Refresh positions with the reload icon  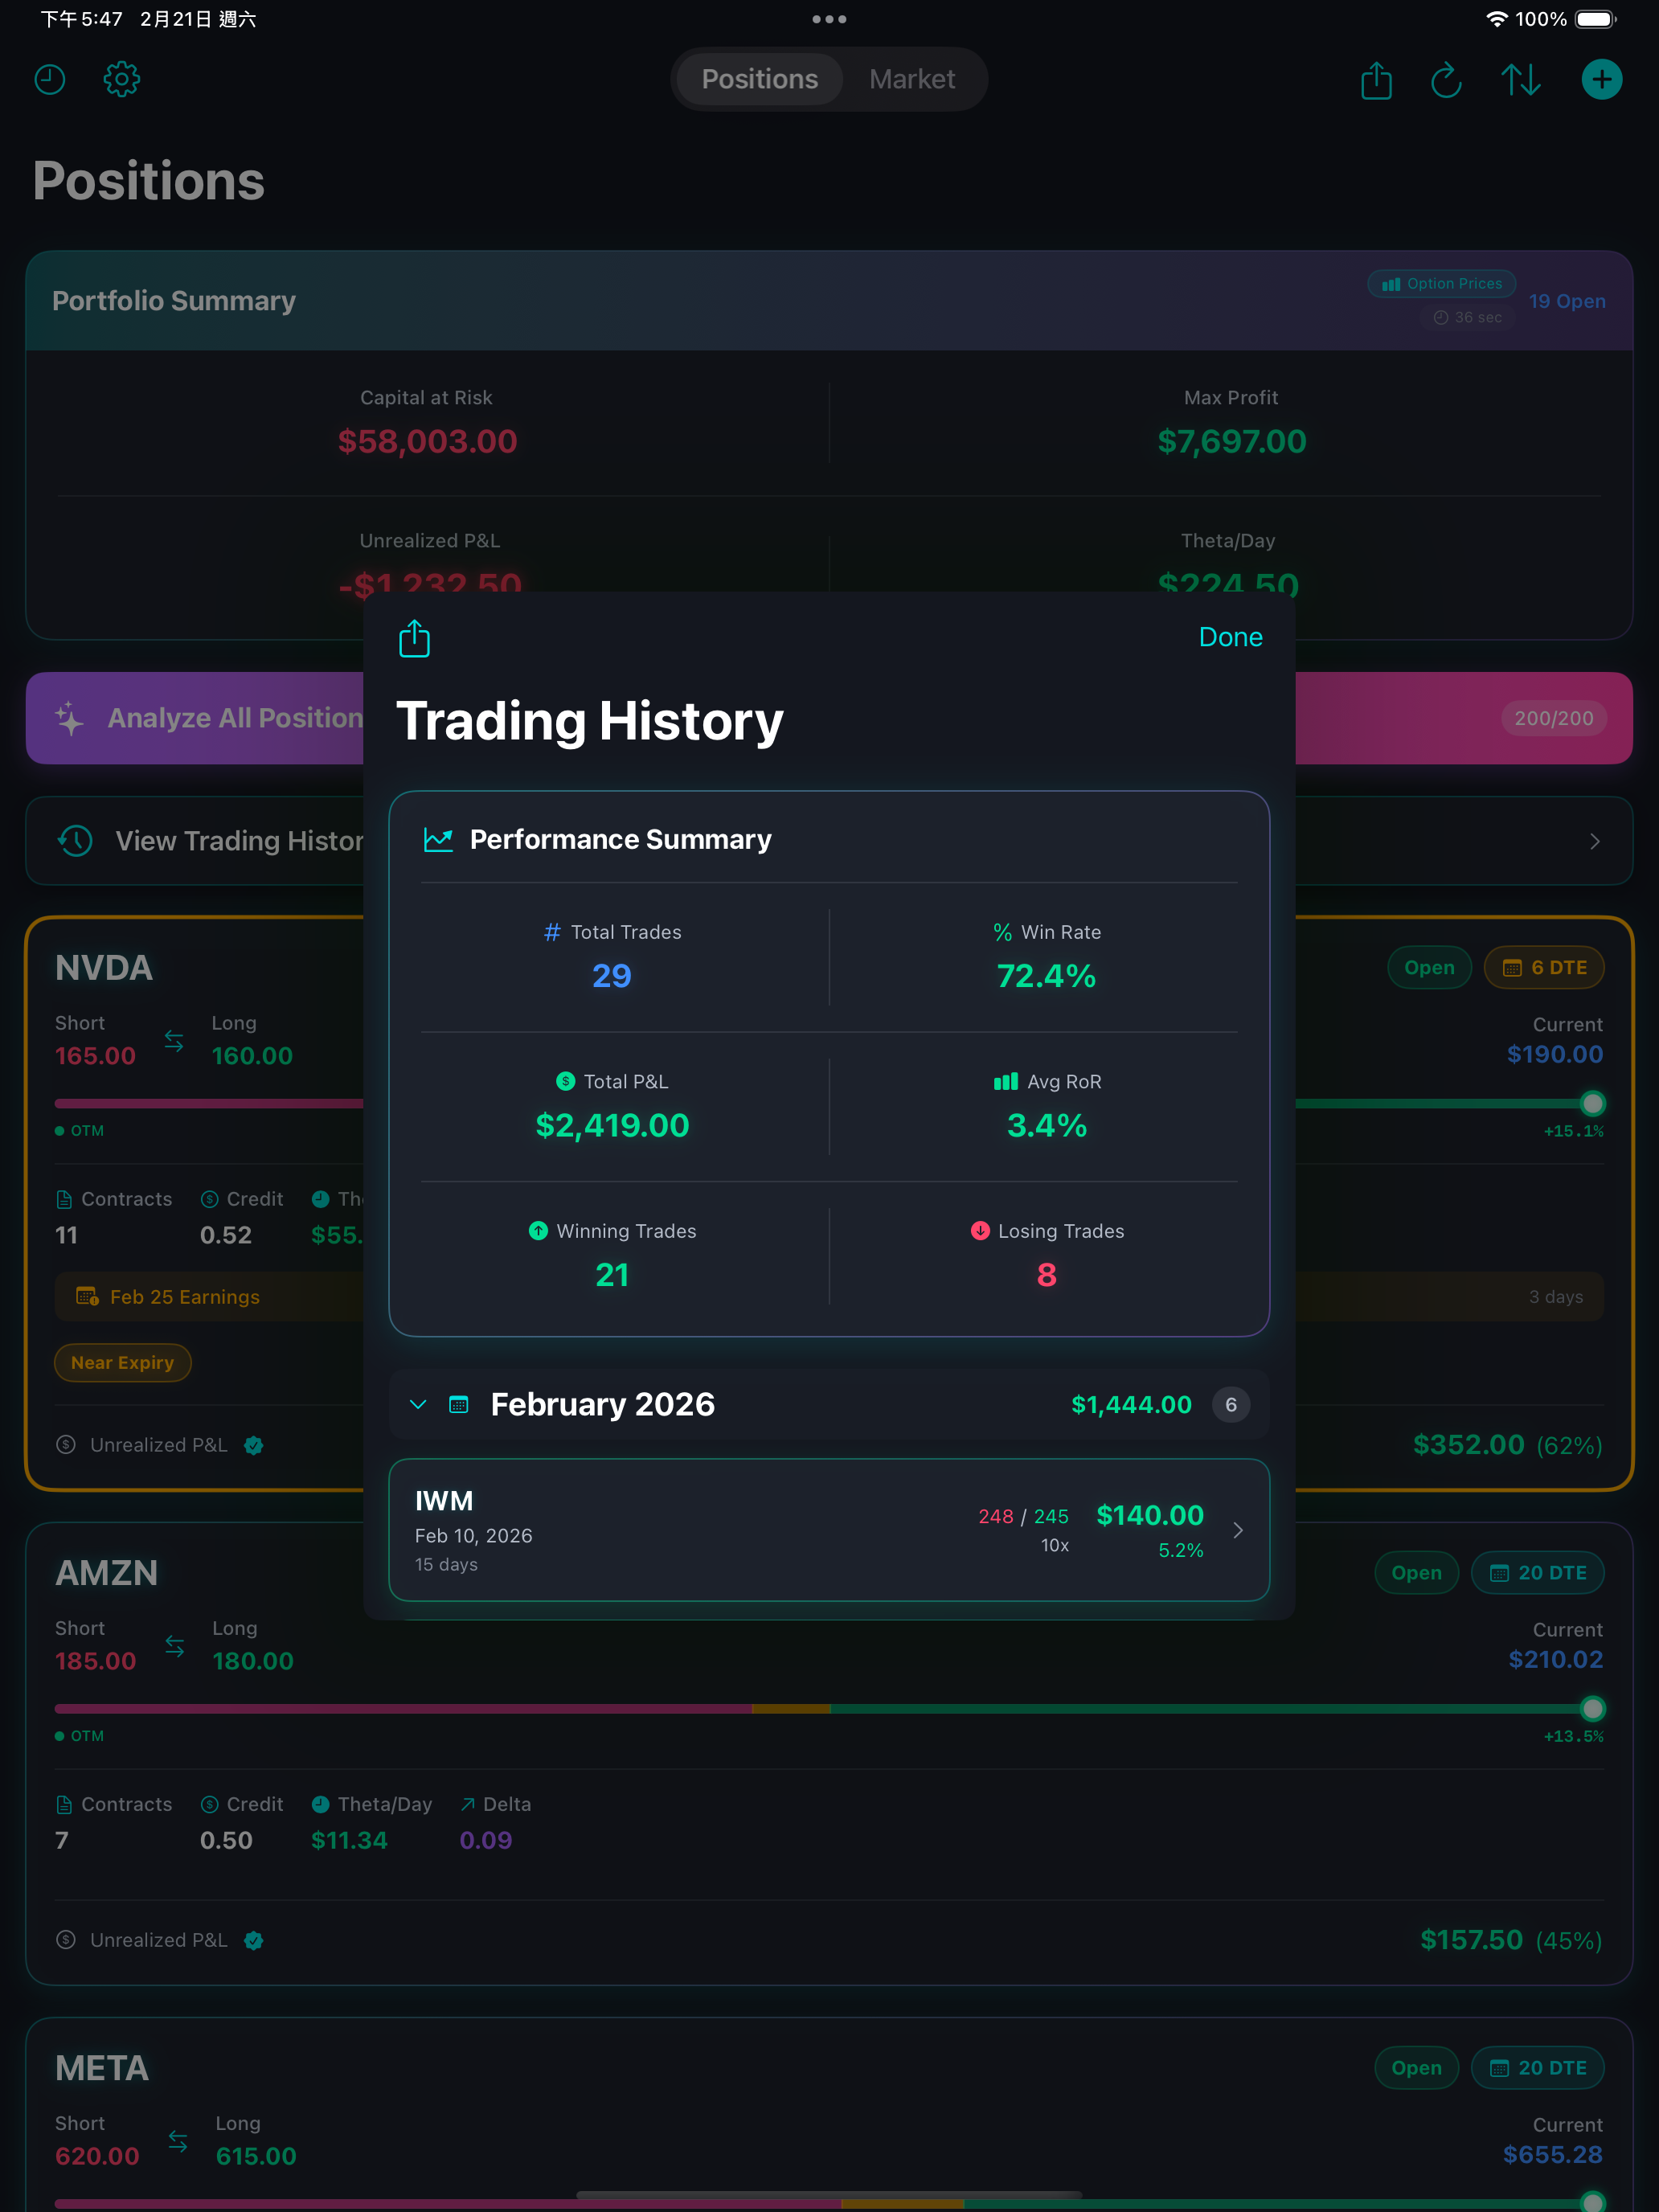click(1446, 80)
